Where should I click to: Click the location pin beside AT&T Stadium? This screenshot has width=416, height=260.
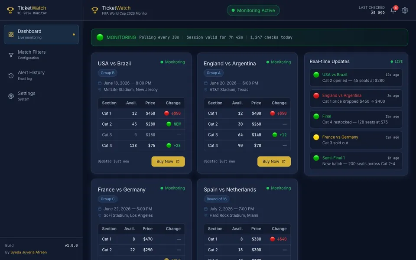pos(205,90)
